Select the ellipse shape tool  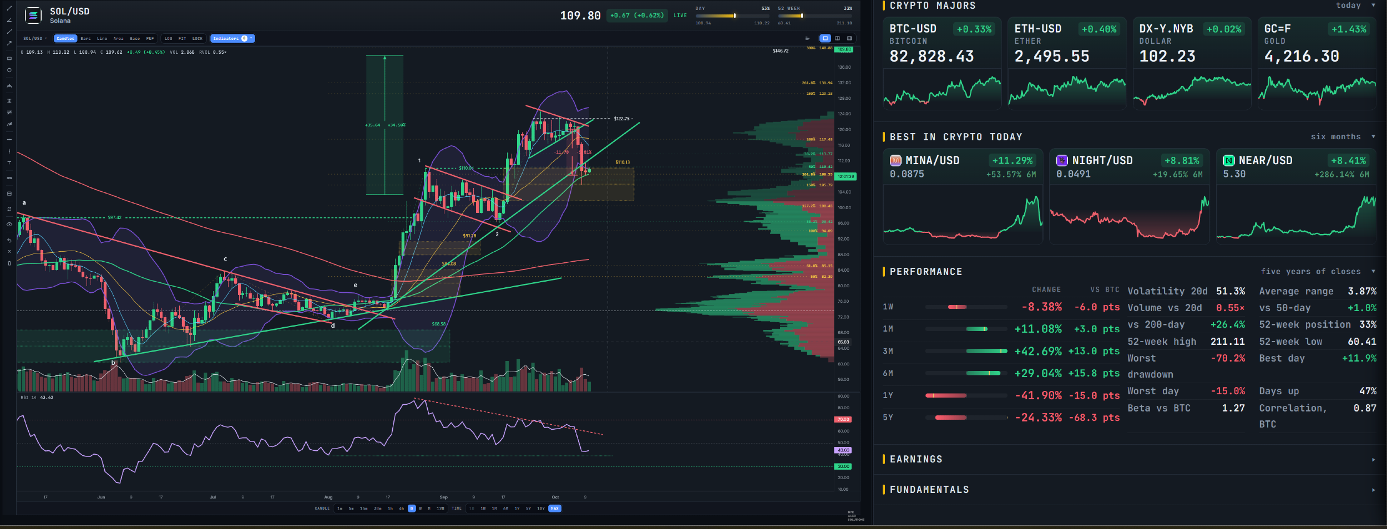(x=9, y=70)
